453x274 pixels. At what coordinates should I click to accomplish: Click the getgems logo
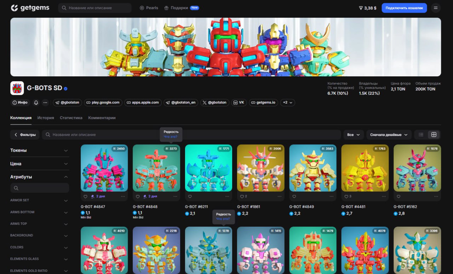click(30, 8)
